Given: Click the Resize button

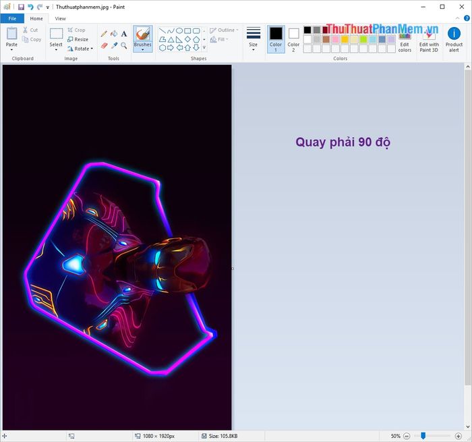Looking at the screenshot, I should (80, 39).
